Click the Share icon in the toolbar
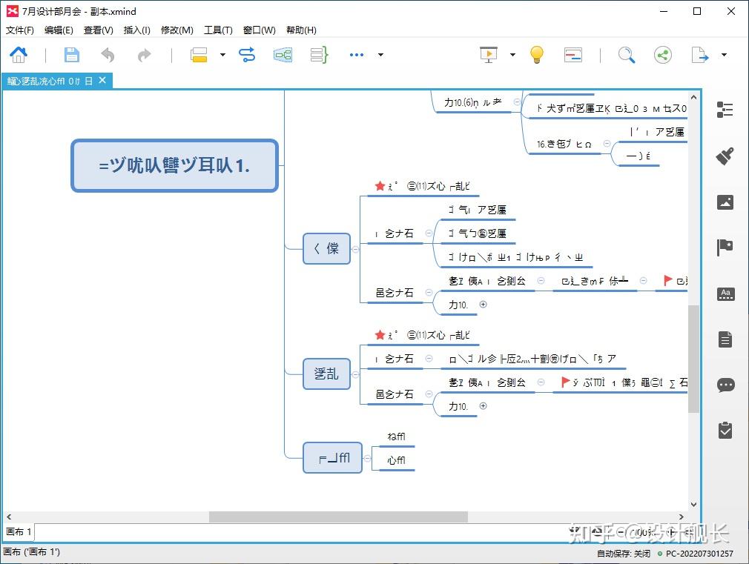Image resolution: width=749 pixels, height=564 pixels. (662, 55)
